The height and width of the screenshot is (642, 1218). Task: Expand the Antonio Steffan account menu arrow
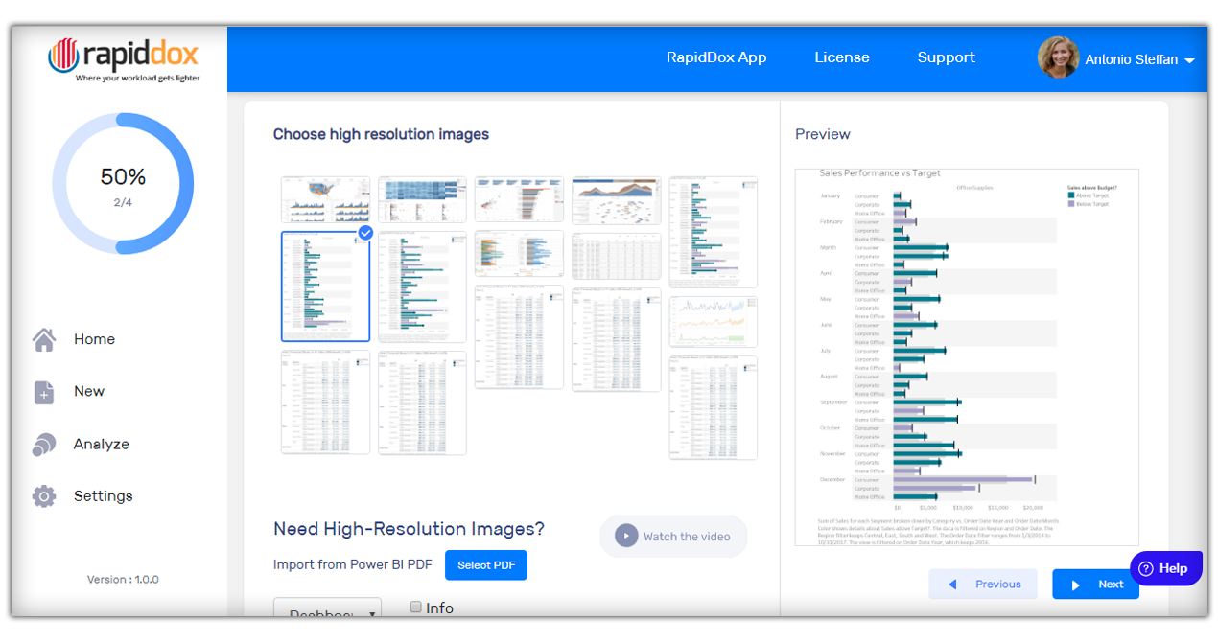click(1189, 60)
